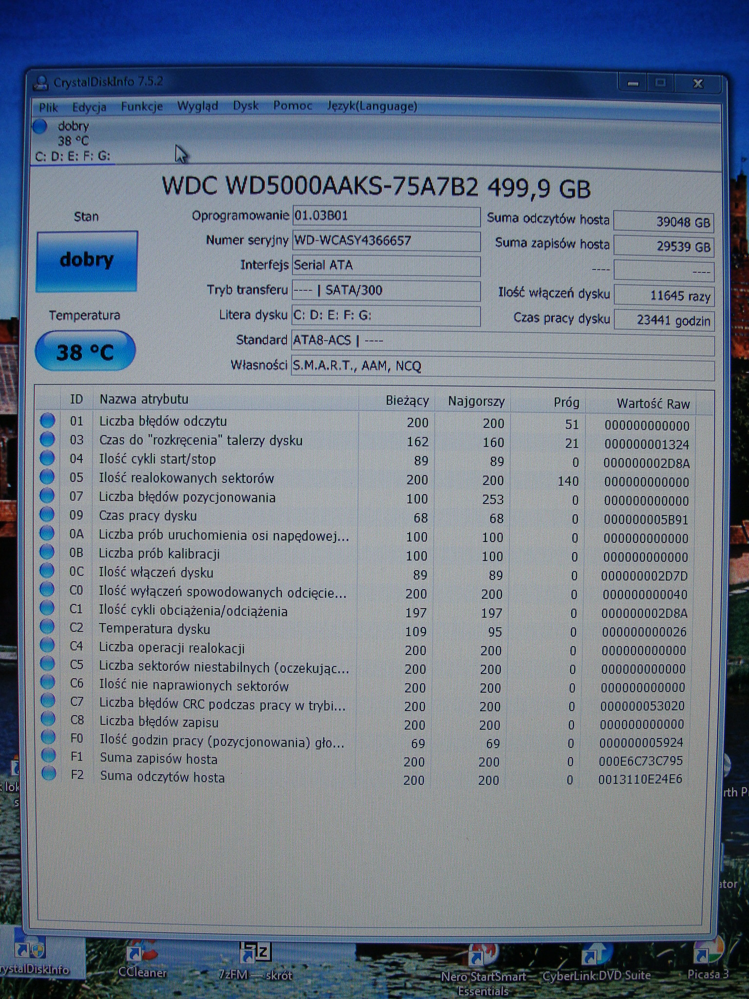Click the Nazwa atrybutu column header

pyautogui.click(x=144, y=399)
